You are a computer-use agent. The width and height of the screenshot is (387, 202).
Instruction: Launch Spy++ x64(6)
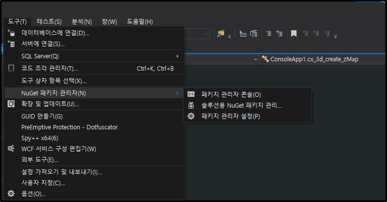point(94,138)
